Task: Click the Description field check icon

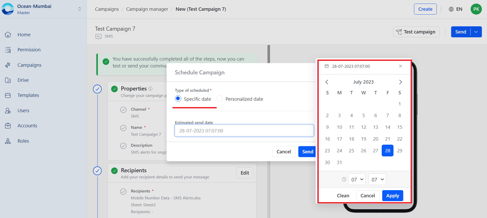Action: point(123,146)
